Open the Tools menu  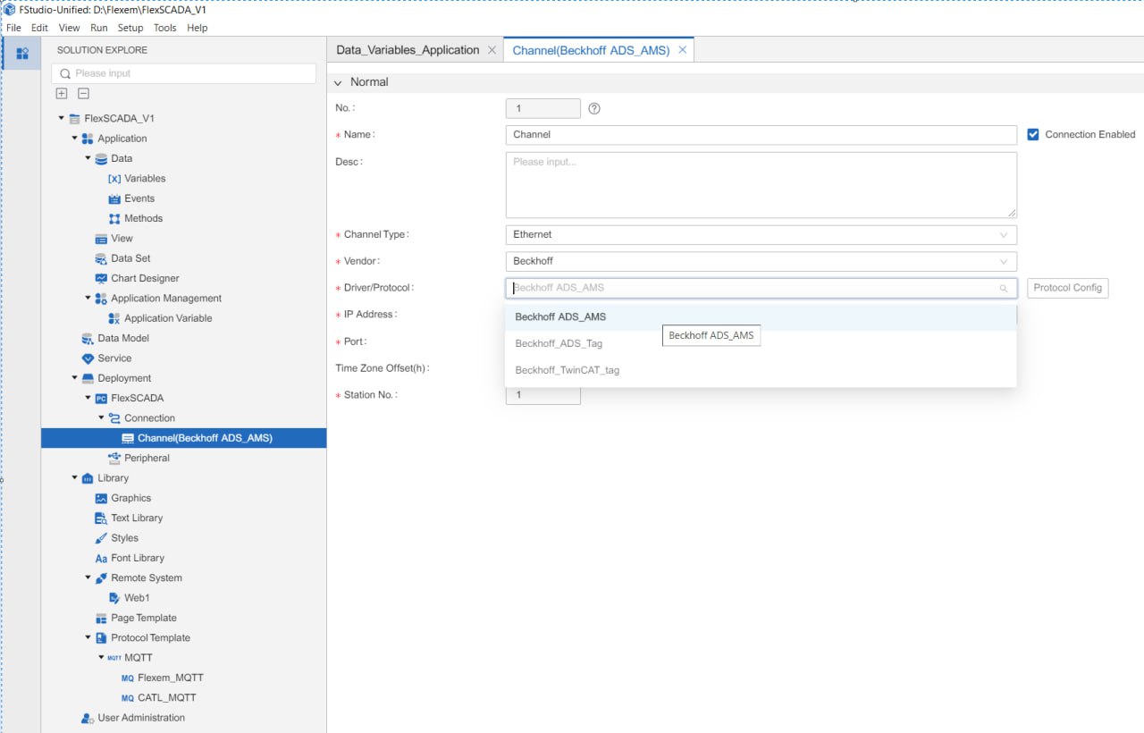click(165, 28)
